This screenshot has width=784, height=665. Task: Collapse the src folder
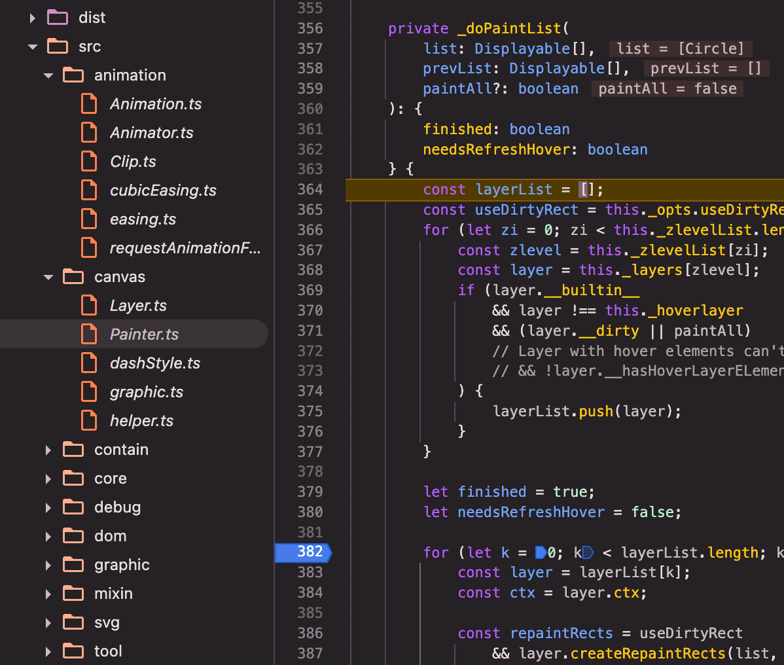tap(33, 46)
